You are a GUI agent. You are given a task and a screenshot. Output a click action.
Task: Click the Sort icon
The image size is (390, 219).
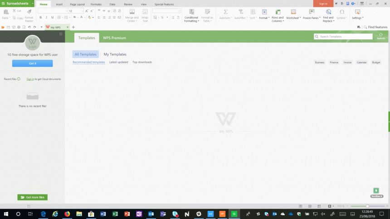(253, 12)
